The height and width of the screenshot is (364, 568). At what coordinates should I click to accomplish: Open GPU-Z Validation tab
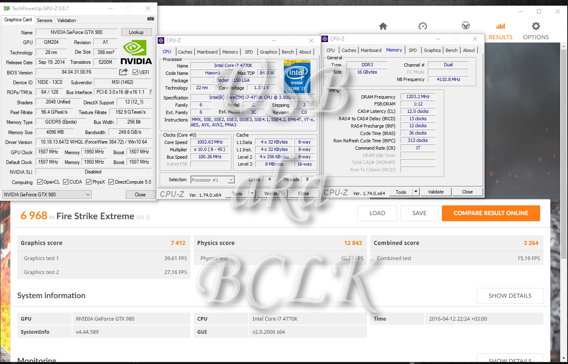[x=66, y=20]
